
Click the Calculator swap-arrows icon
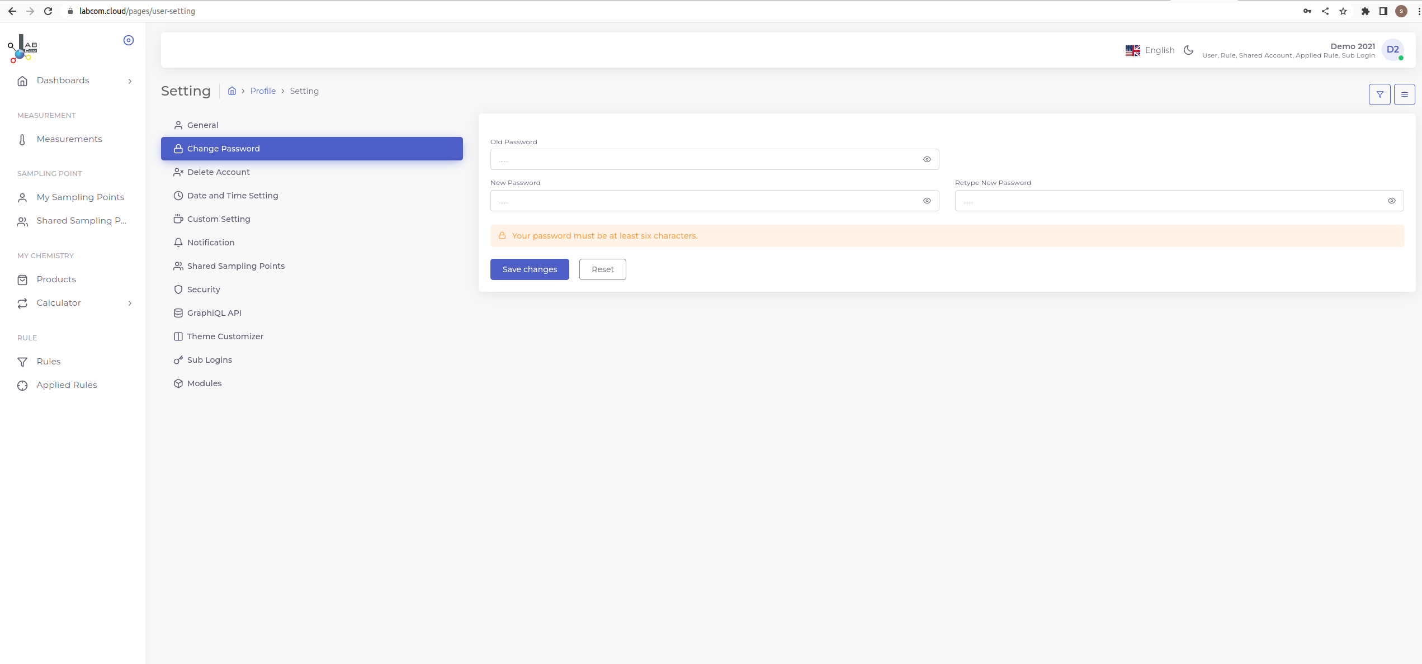[x=22, y=303]
